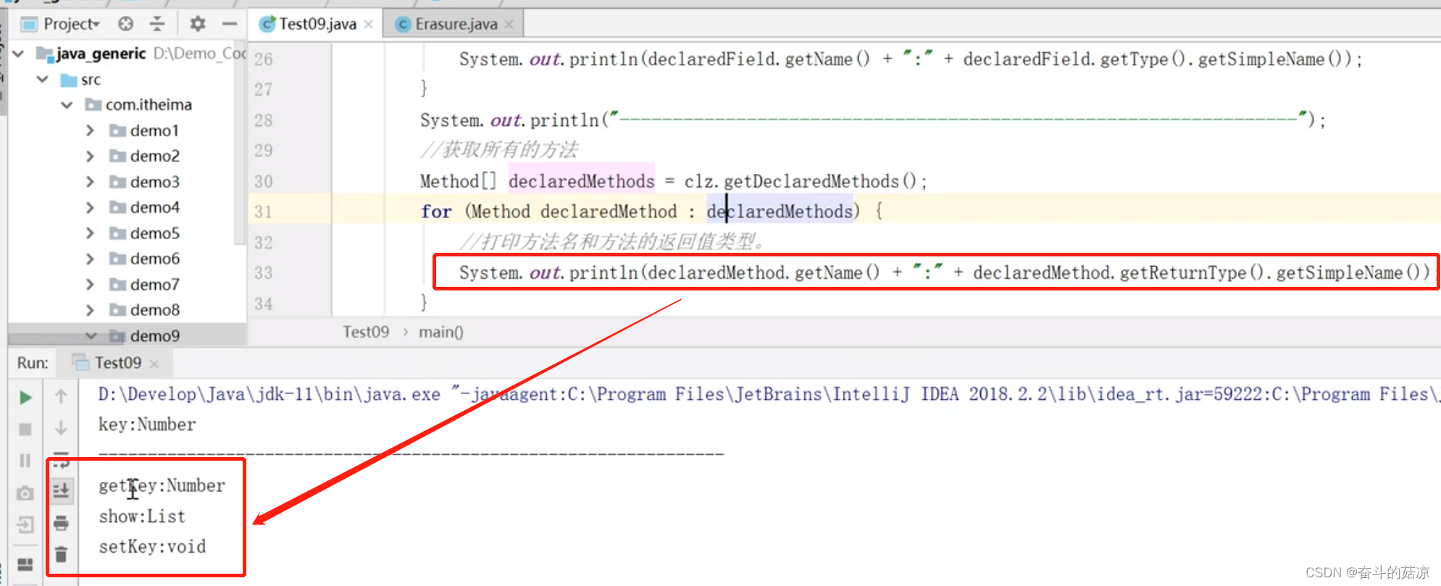1441x586 pixels.
Task: Stop the running process
Action: [25, 429]
